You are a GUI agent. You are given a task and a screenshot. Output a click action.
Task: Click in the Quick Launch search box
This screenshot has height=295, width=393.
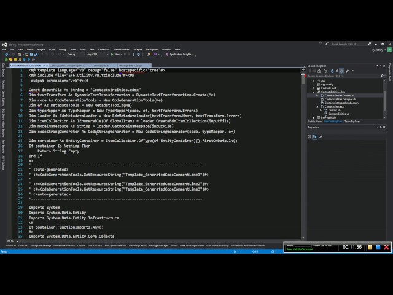pyautogui.click(x=348, y=44)
